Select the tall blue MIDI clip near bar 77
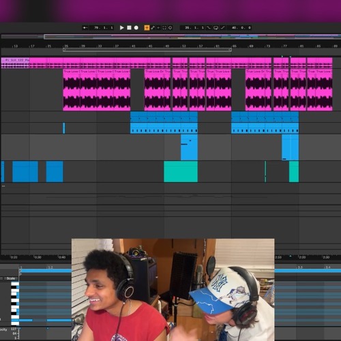Viewport: 341px width, 341px height. (x=291, y=147)
